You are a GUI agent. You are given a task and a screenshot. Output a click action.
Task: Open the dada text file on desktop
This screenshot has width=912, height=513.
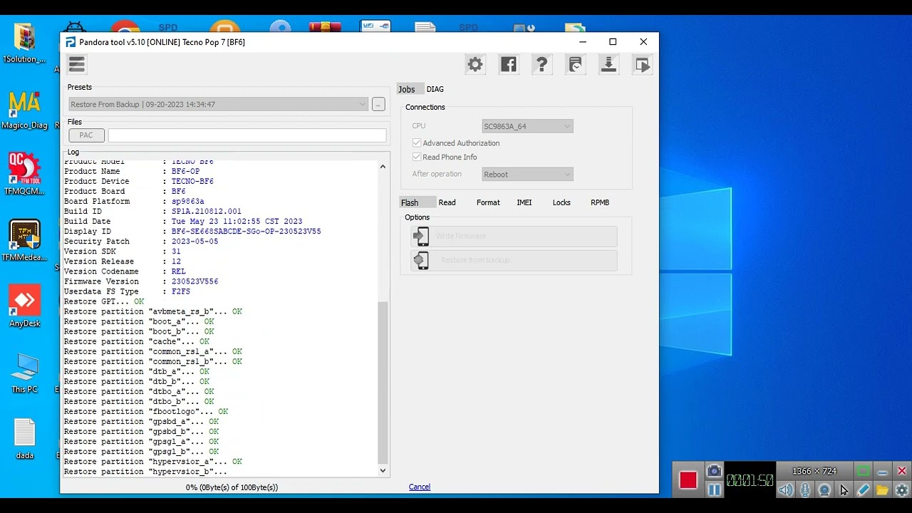point(24,438)
